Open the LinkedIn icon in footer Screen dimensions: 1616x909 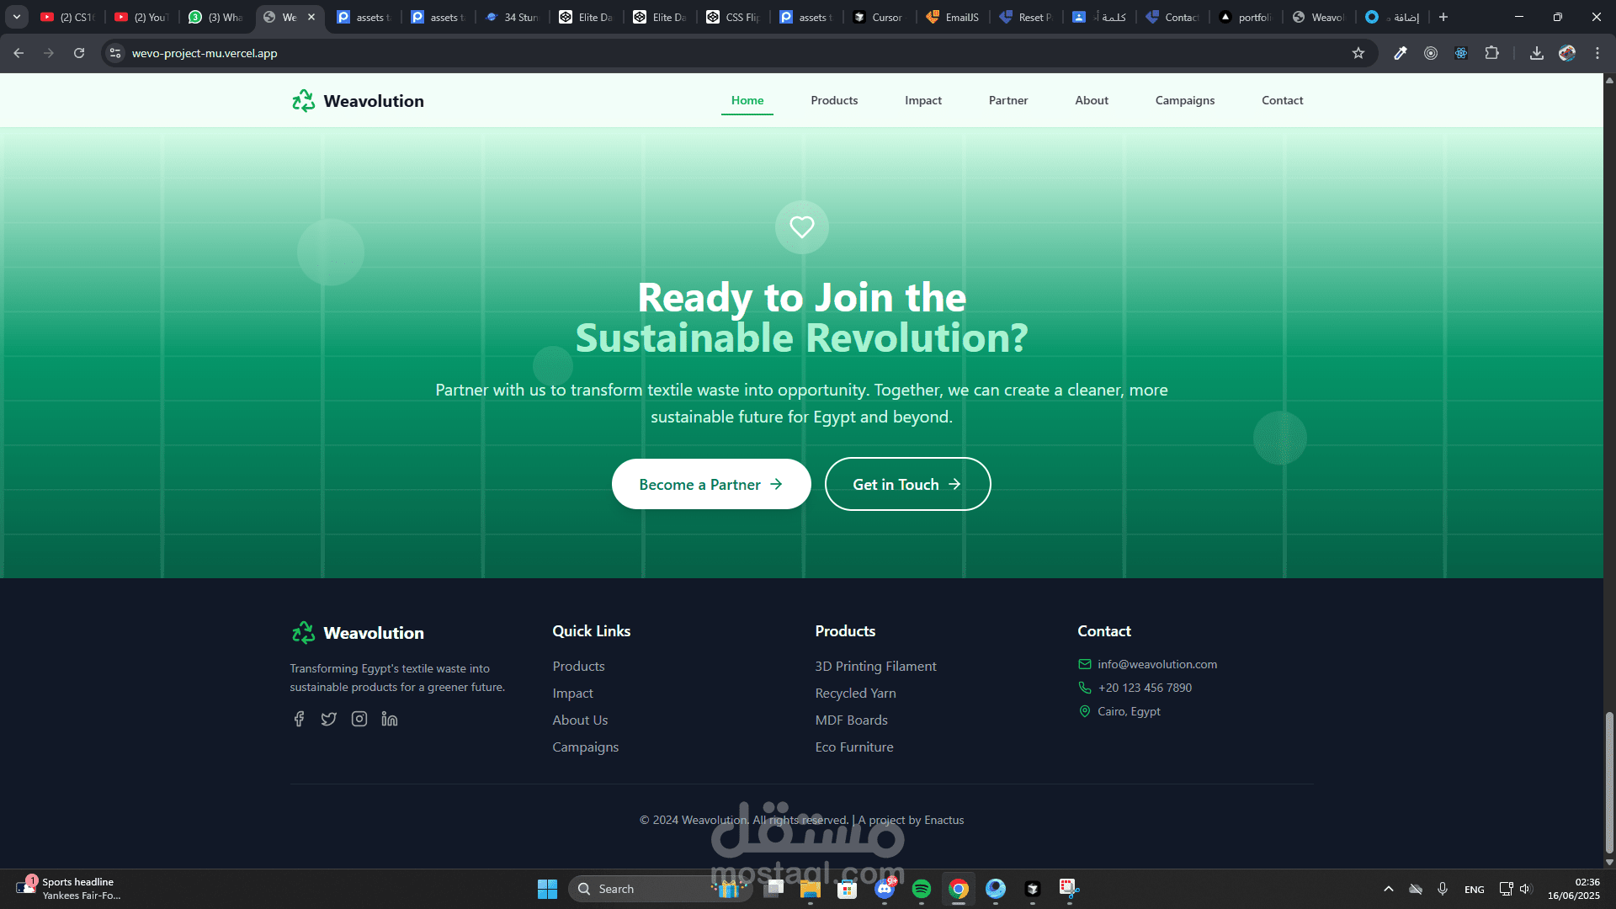point(390,719)
